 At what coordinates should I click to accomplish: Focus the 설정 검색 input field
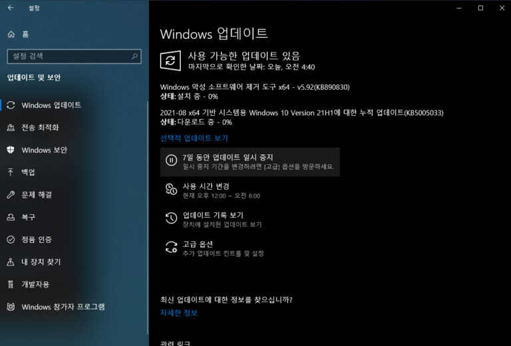(x=74, y=57)
